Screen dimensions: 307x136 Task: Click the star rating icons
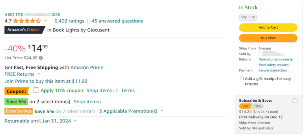coord(27,21)
